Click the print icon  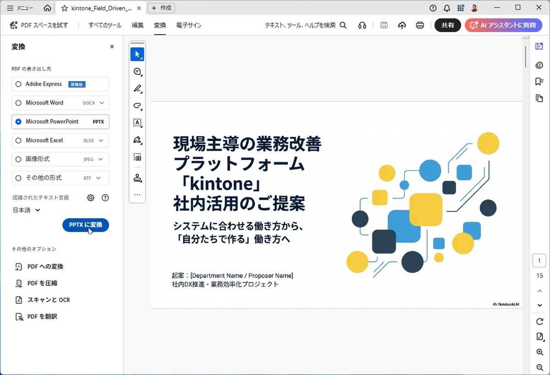tap(420, 25)
